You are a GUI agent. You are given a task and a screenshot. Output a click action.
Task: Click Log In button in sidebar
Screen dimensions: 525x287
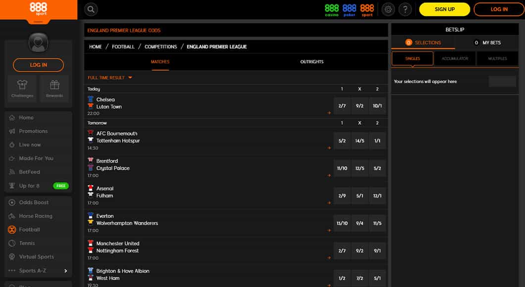[x=39, y=65]
